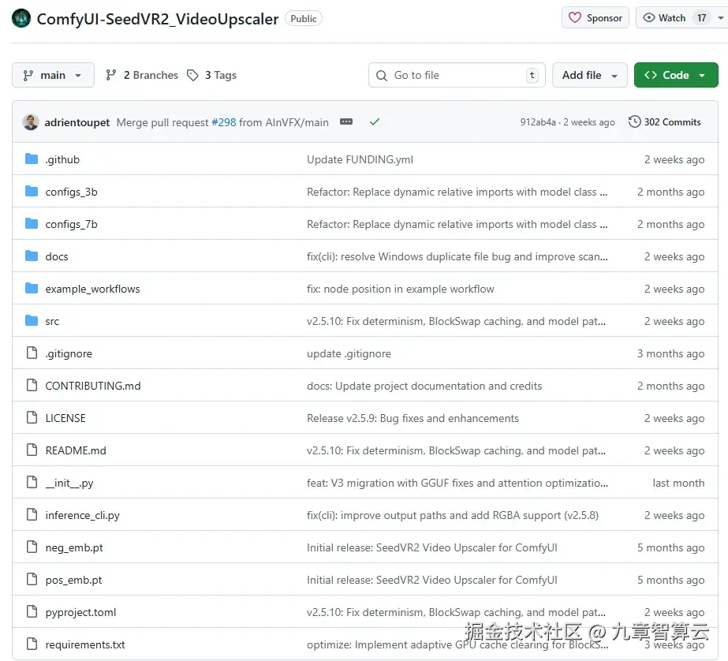The width and height of the screenshot is (728, 661).
Task: Open the __init__.py file name
Action: pos(69,484)
